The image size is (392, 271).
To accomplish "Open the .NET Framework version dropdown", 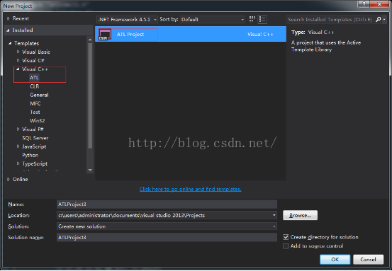I will pyautogui.click(x=127, y=20).
